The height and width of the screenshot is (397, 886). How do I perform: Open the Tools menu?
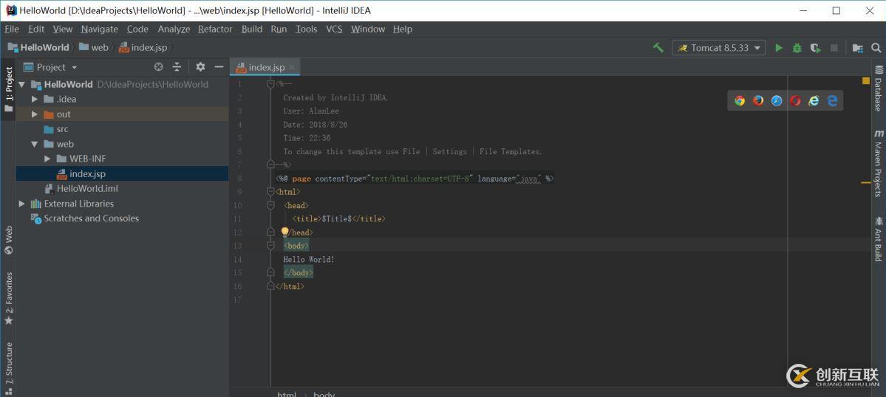click(x=306, y=30)
